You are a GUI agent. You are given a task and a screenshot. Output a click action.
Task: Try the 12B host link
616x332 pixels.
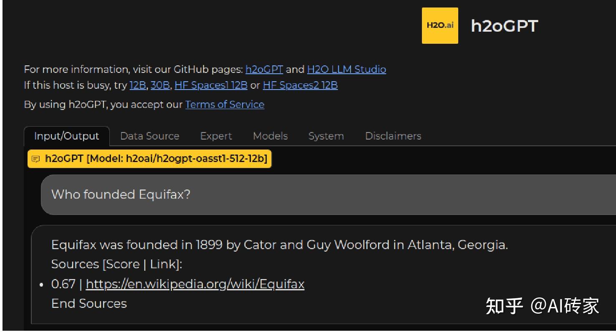tap(138, 85)
